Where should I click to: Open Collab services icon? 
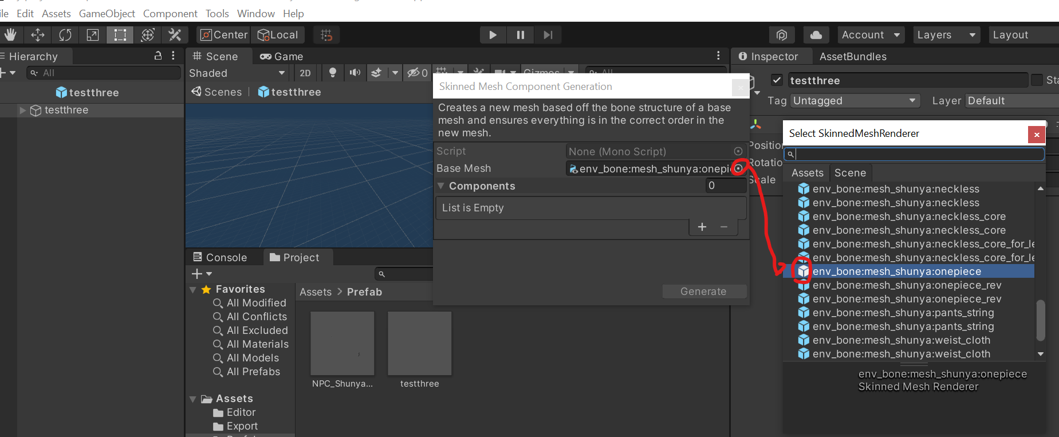[782, 35]
